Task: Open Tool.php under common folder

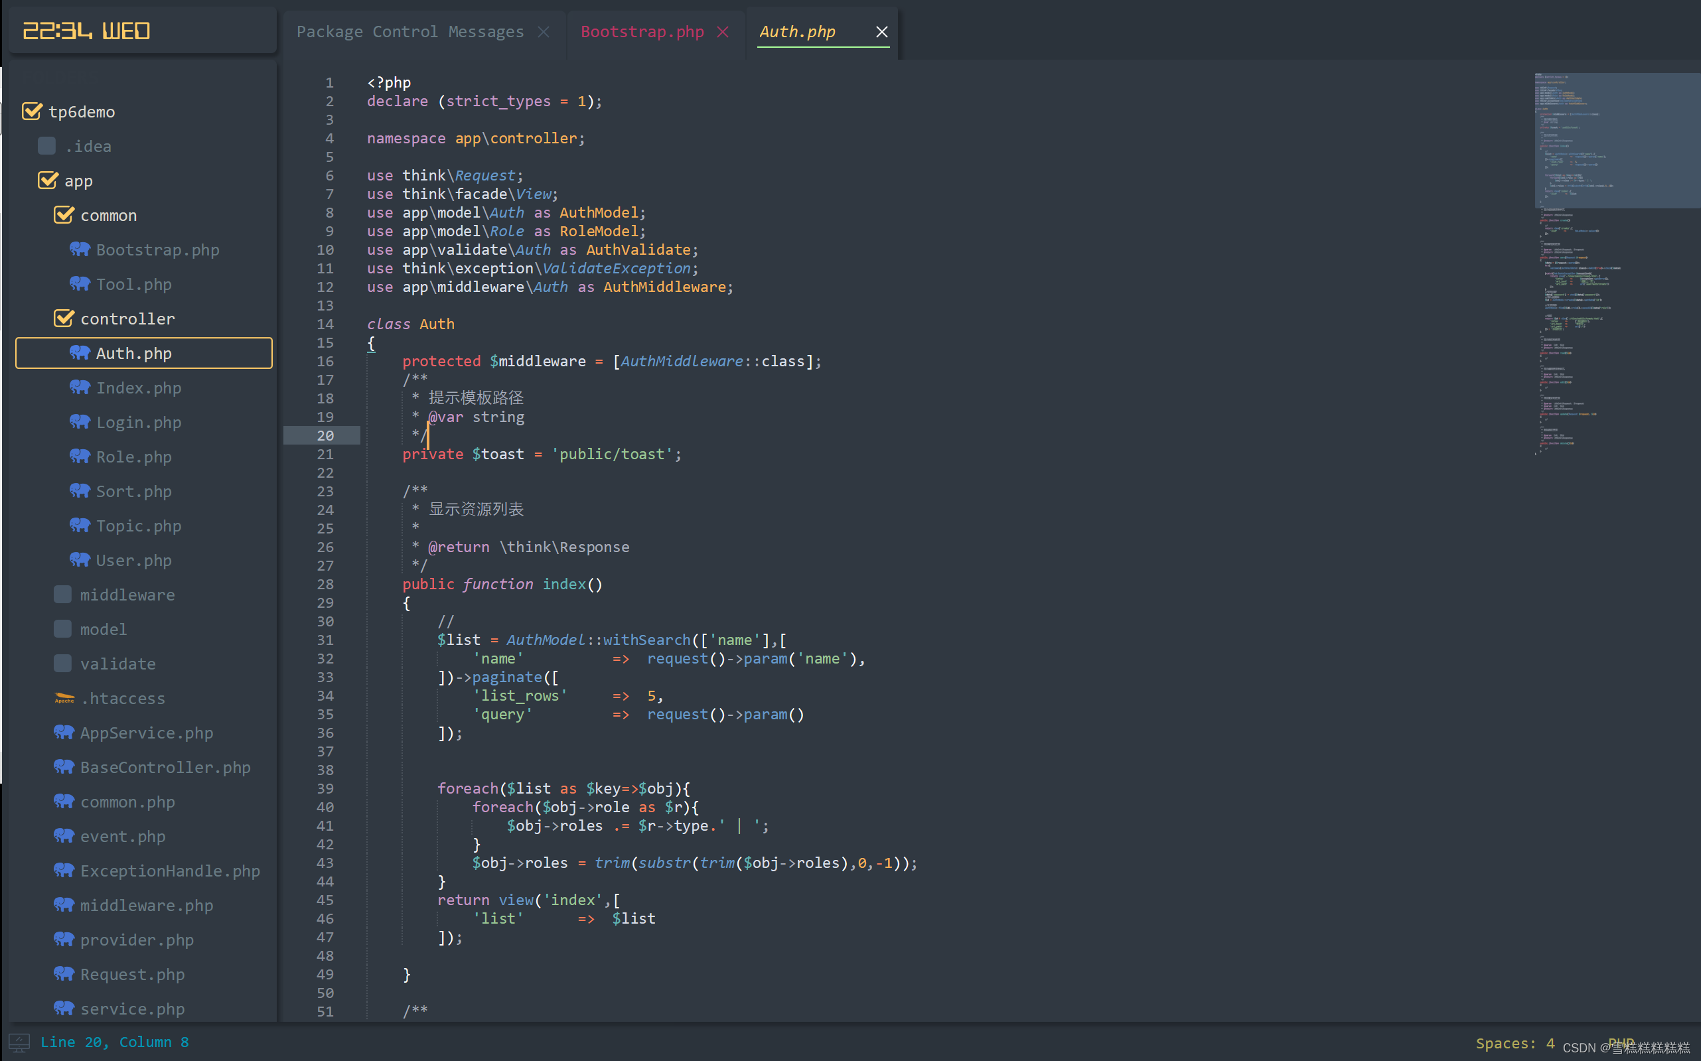Action: point(133,284)
